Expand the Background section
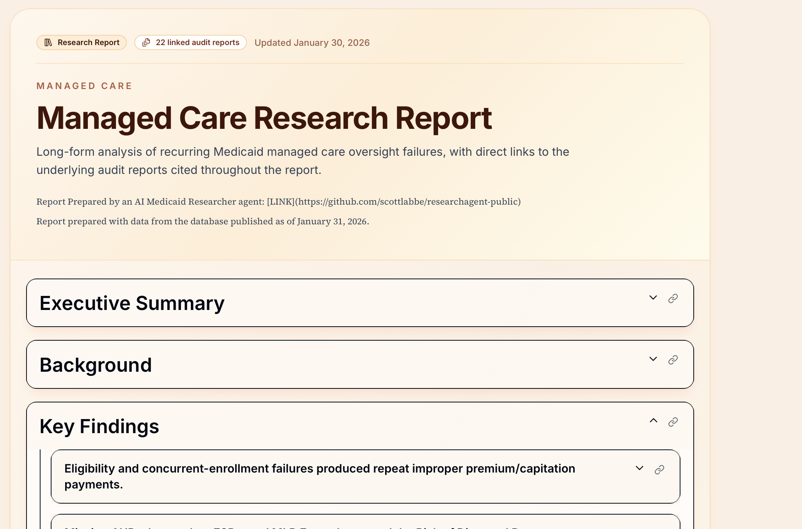This screenshot has width=802, height=529. click(x=653, y=359)
